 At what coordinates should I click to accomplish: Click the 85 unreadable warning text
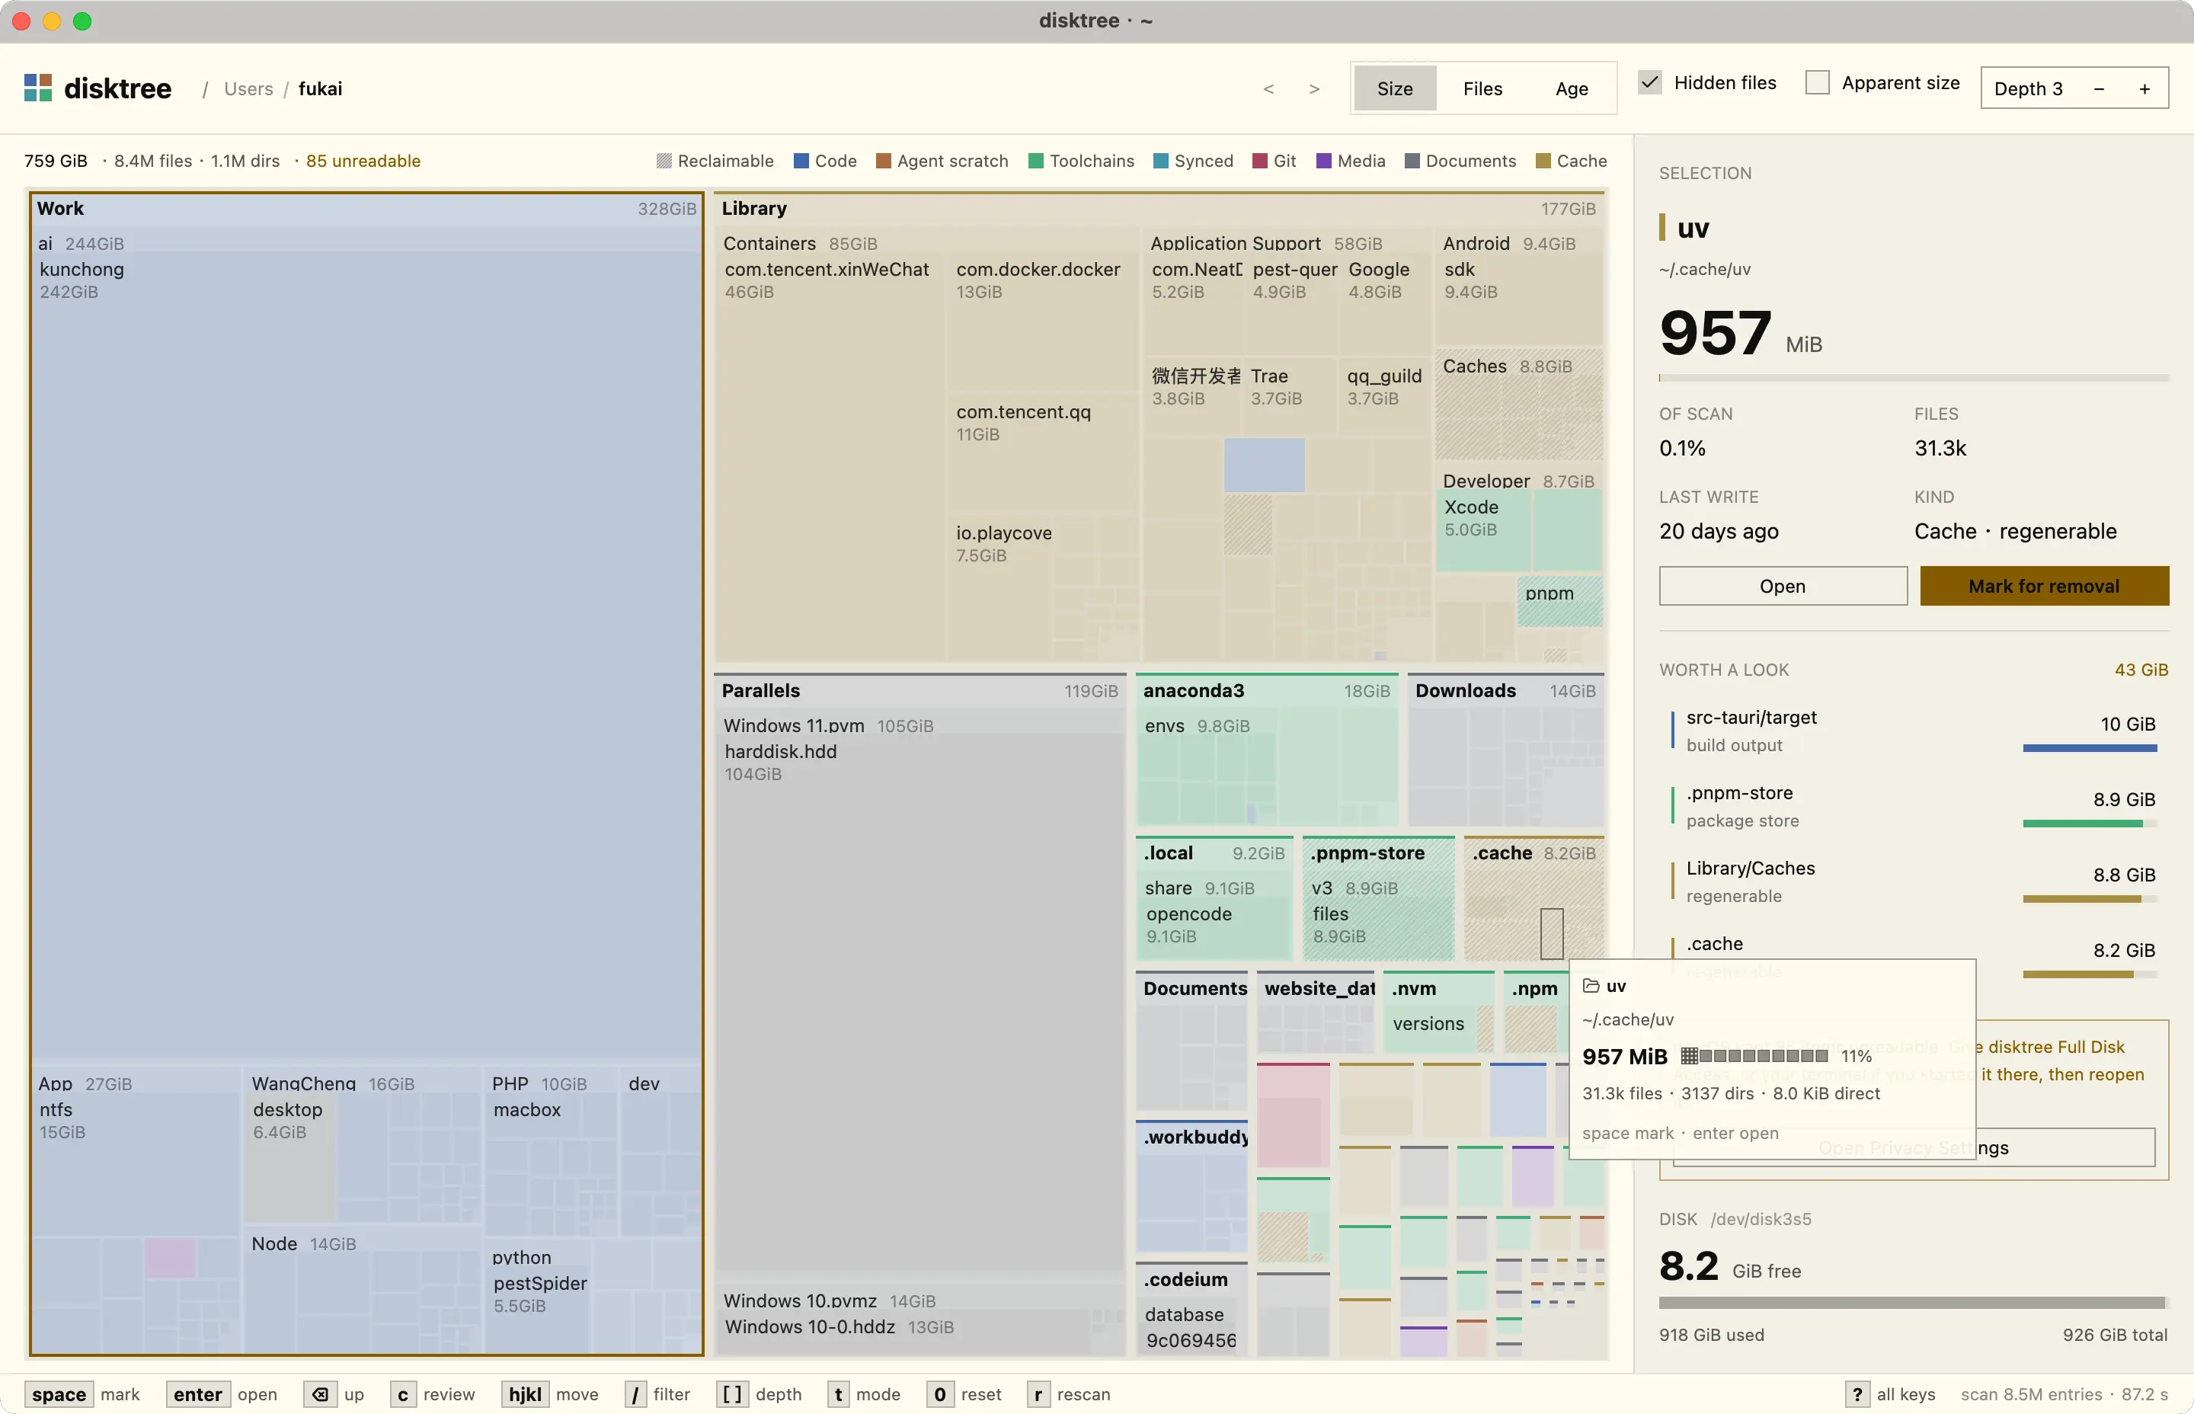[363, 162]
